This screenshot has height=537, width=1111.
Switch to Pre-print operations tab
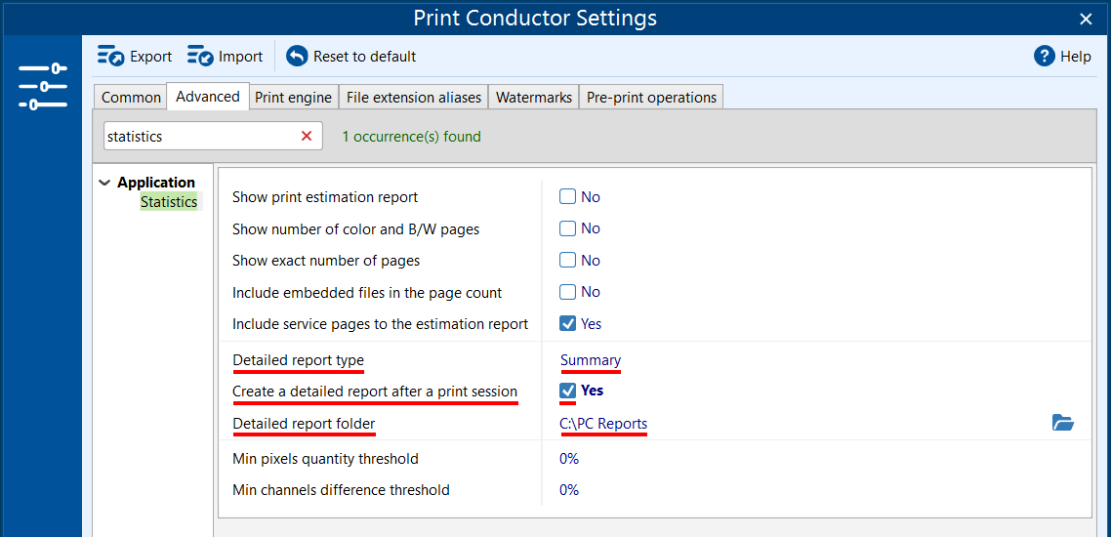651,97
